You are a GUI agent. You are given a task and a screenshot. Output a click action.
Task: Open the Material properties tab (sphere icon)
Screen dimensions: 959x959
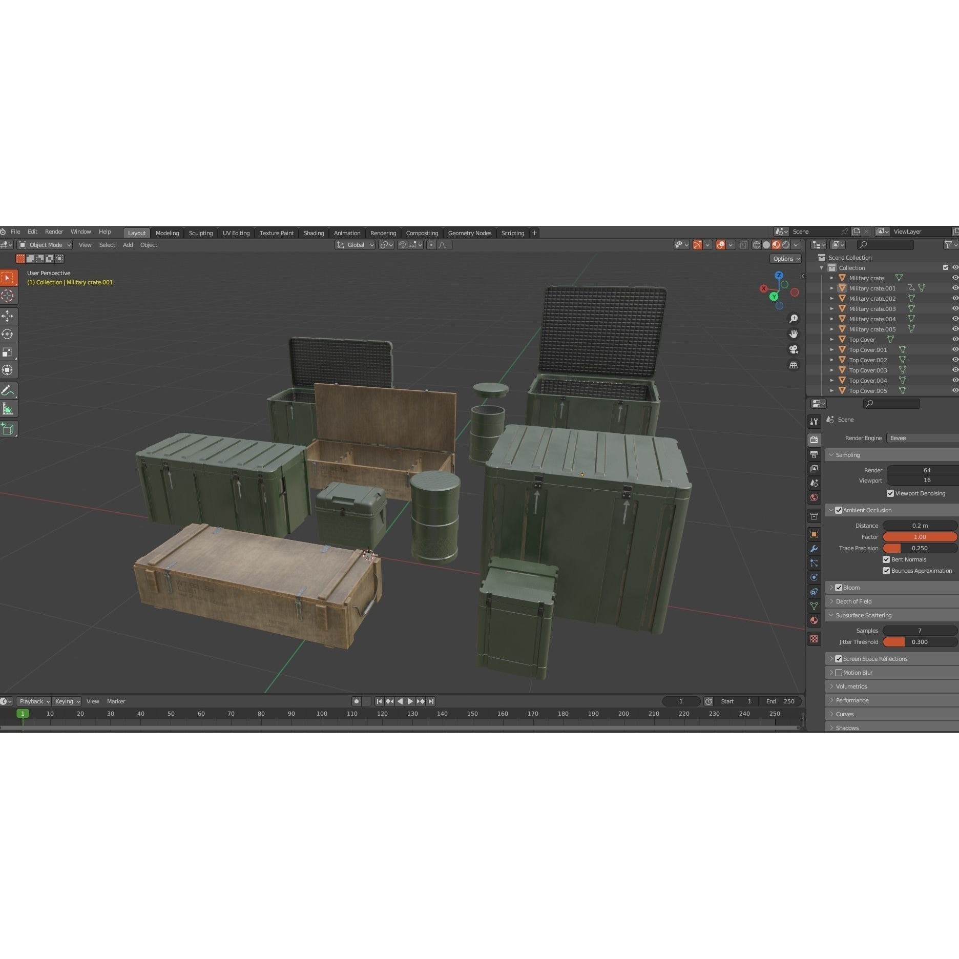(x=814, y=620)
